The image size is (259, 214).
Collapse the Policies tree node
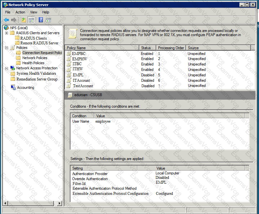click(7, 48)
